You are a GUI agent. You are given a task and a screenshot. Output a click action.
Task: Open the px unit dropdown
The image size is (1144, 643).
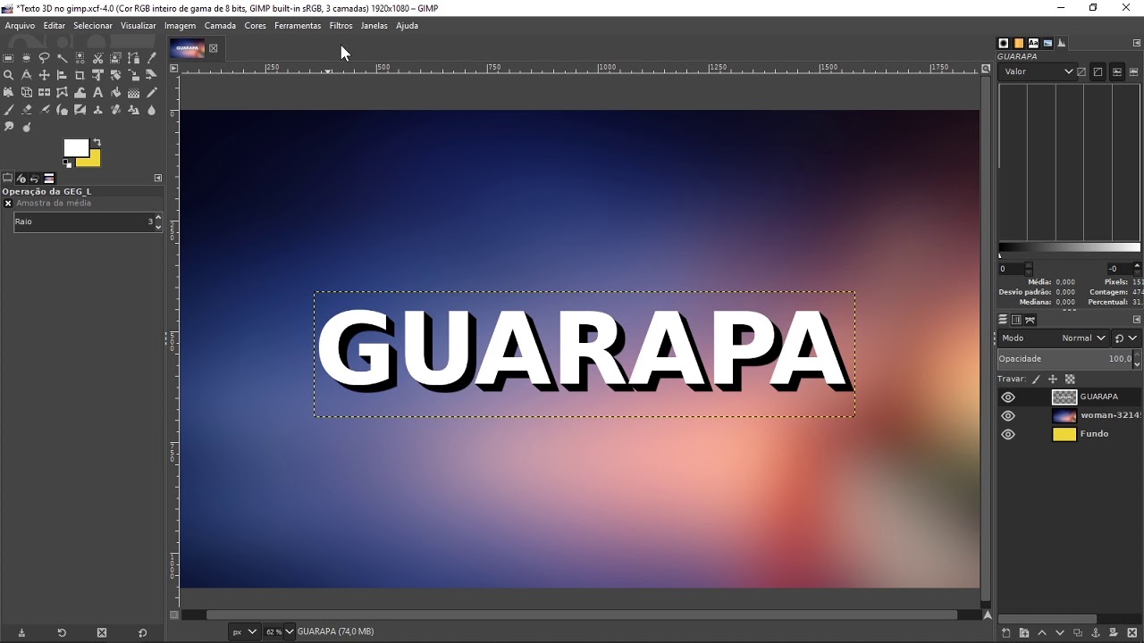coord(244,631)
